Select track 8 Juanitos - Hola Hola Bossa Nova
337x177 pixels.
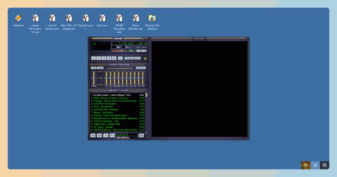coord(118,115)
